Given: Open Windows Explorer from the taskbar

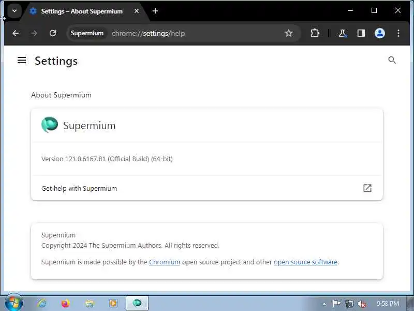Looking at the screenshot, I should click(x=90, y=303).
